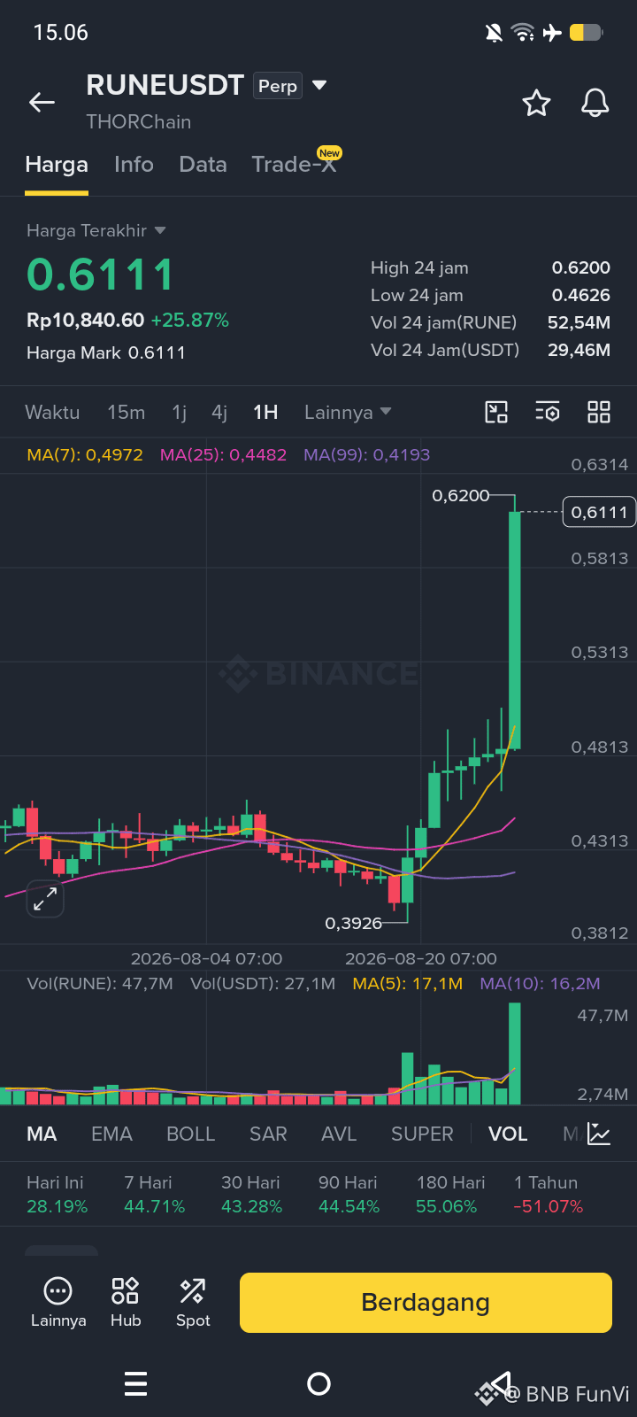Select the EMA indicator
The height and width of the screenshot is (1417, 637).
click(111, 1134)
